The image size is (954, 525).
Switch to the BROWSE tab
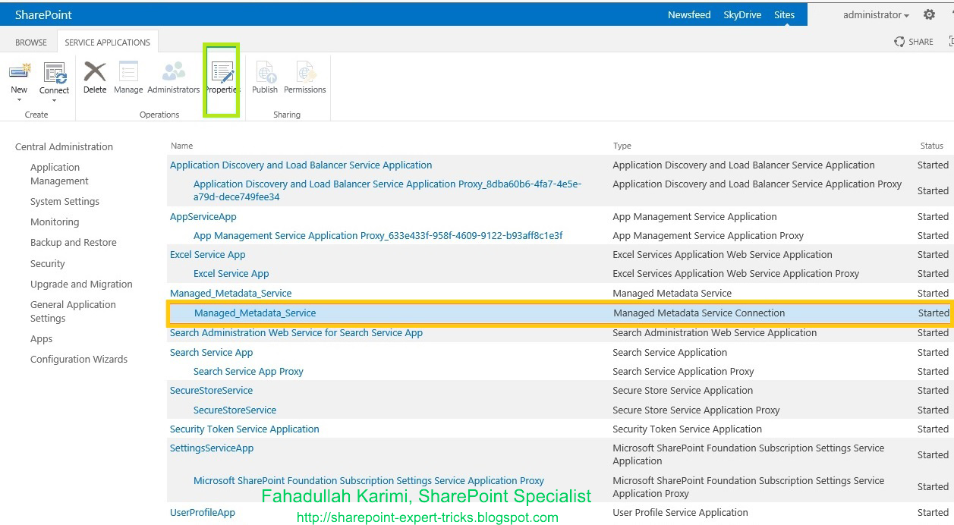30,42
